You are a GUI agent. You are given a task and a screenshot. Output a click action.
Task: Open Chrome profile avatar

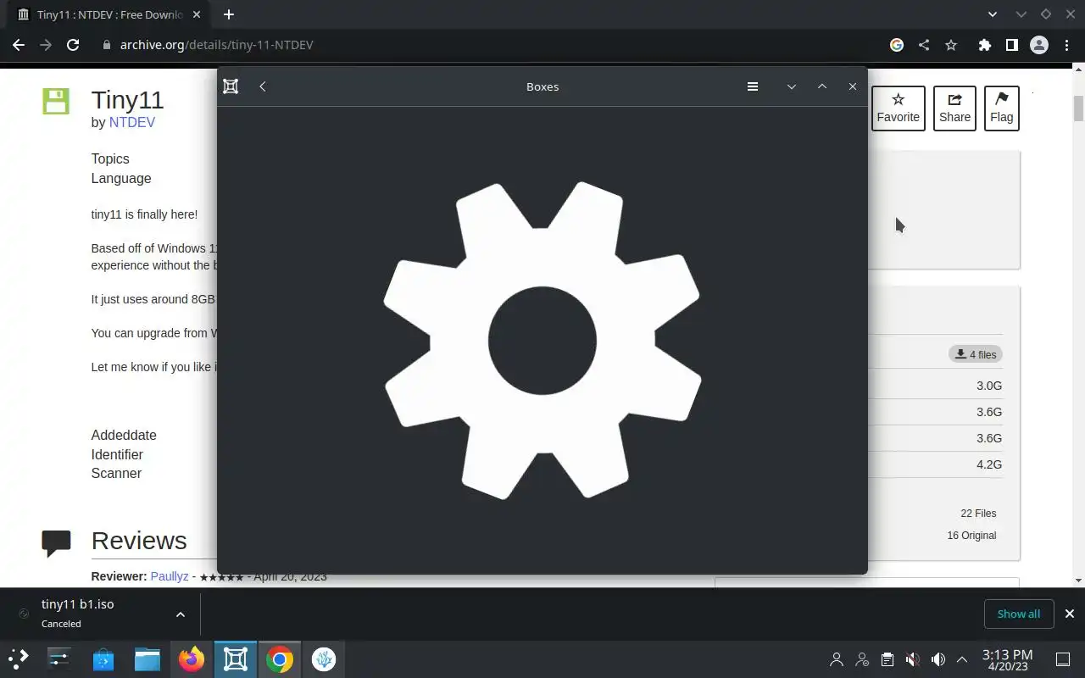click(x=1039, y=45)
